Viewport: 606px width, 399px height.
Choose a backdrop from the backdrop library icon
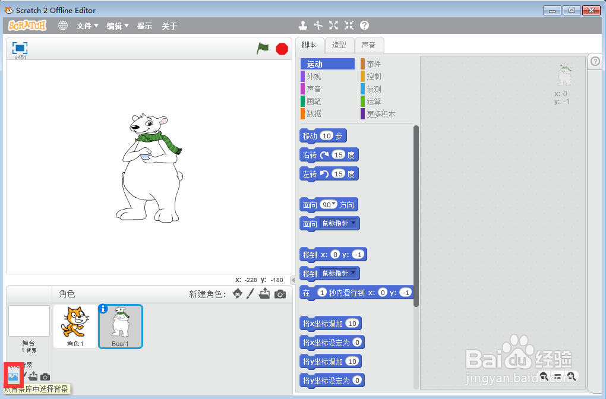pos(13,375)
